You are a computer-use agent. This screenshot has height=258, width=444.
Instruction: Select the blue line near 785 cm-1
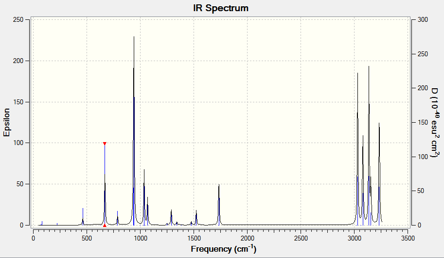pos(118,218)
